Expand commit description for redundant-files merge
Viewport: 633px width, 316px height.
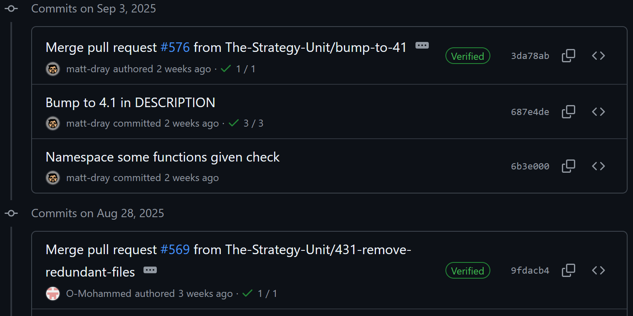[x=150, y=270]
